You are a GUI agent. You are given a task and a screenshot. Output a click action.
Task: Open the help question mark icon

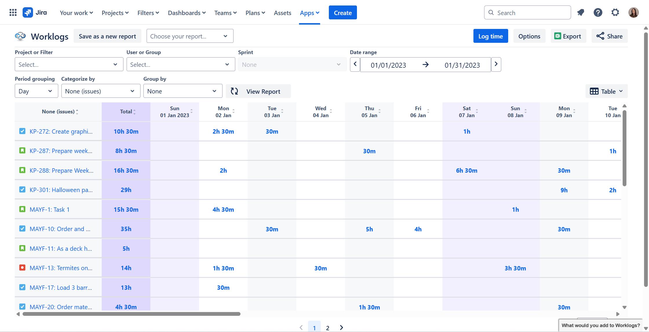[598, 12]
